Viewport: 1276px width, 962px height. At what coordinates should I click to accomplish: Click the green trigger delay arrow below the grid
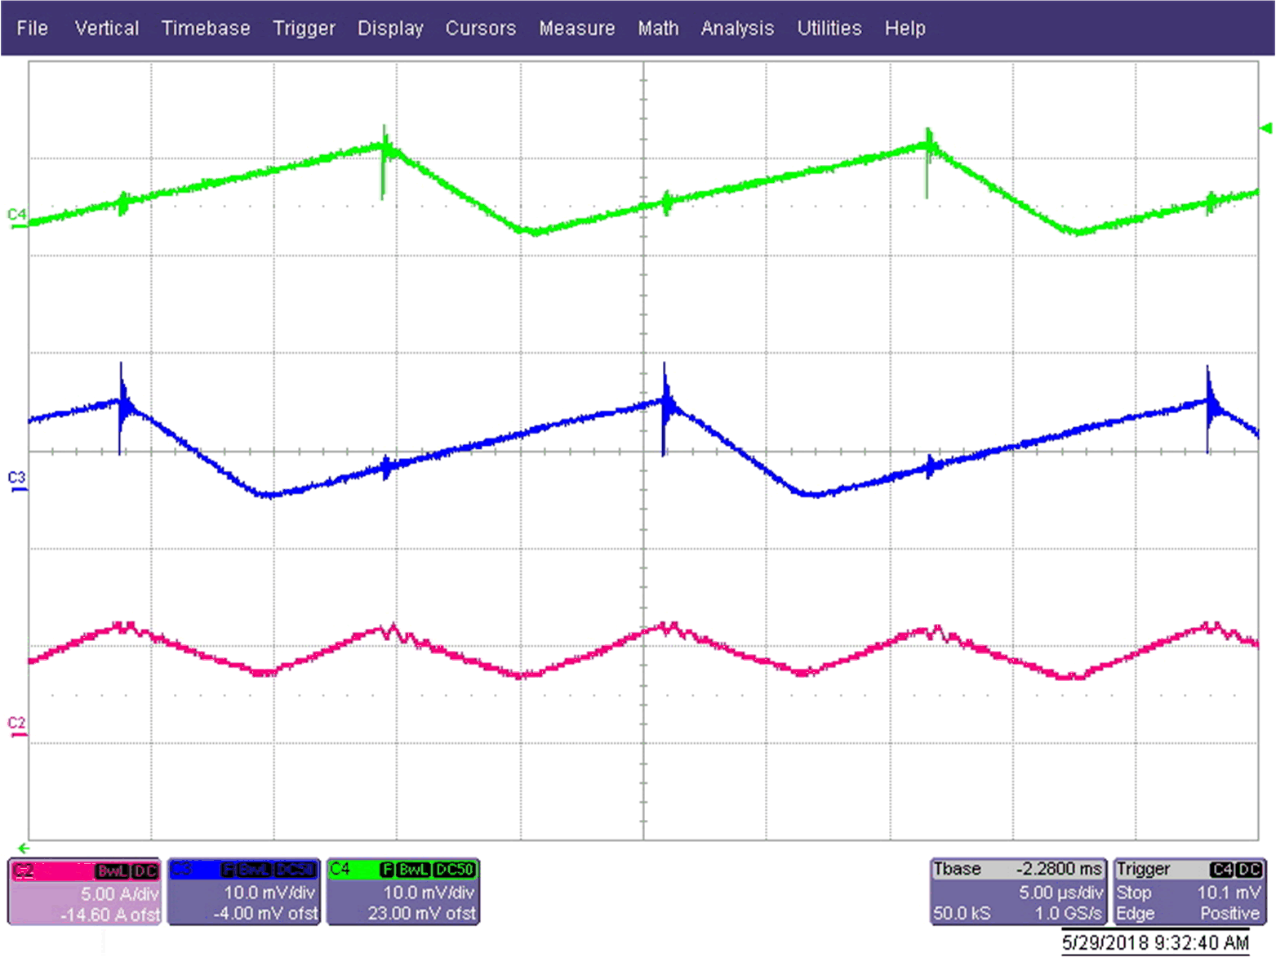pos(24,848)
